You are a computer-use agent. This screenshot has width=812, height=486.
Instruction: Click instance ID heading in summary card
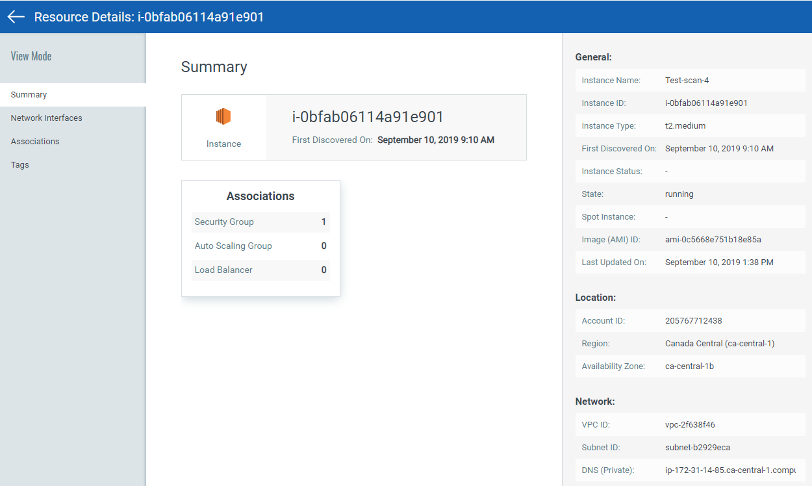[368, 117]
